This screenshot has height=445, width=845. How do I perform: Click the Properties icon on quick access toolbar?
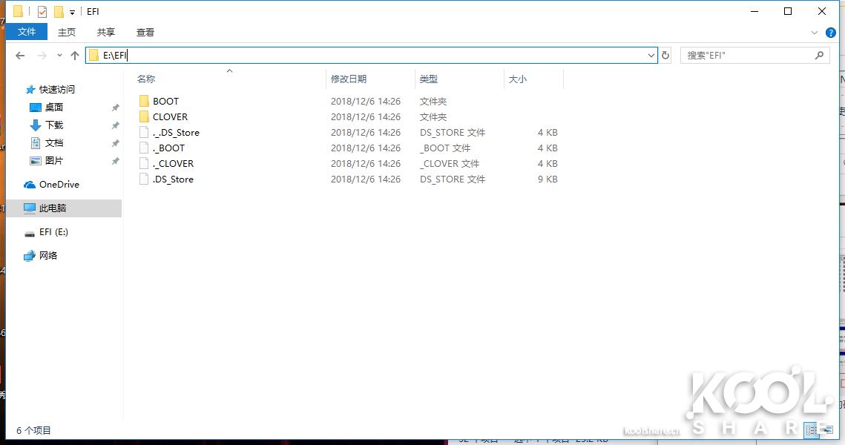point(42,11)
